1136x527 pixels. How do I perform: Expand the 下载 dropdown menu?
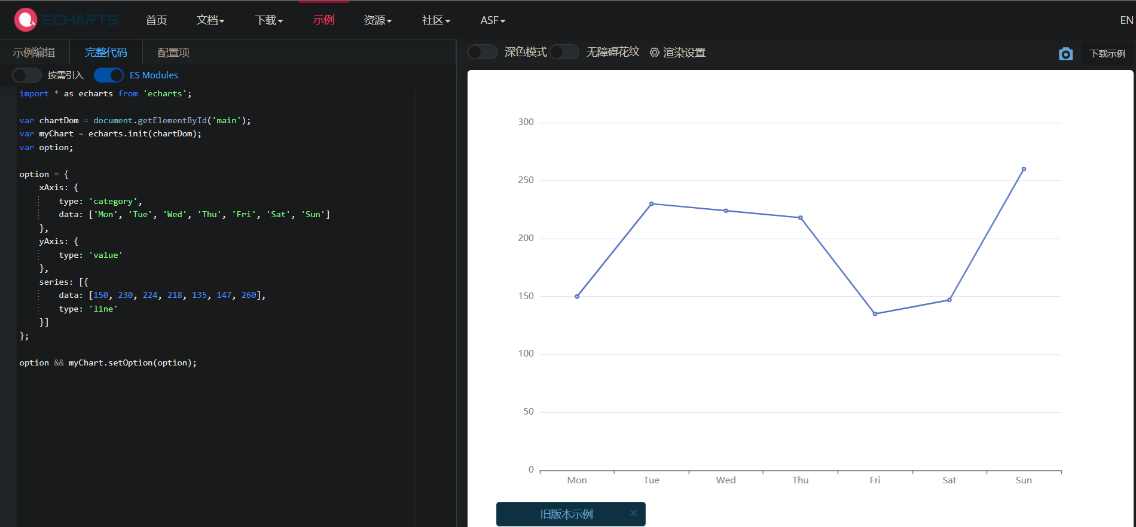[x=269, y=20]
